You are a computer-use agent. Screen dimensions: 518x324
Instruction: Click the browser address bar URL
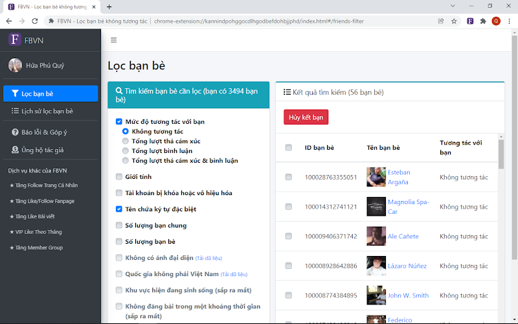coord(258,21)
